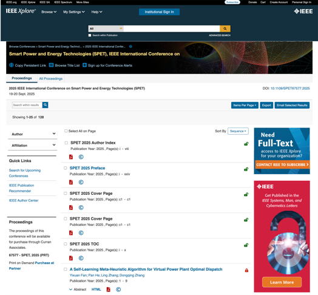The width and height of the screenshot is (318, 295).
Task: Open HTML version of Self-Learning paper
Action: (96, 290)
